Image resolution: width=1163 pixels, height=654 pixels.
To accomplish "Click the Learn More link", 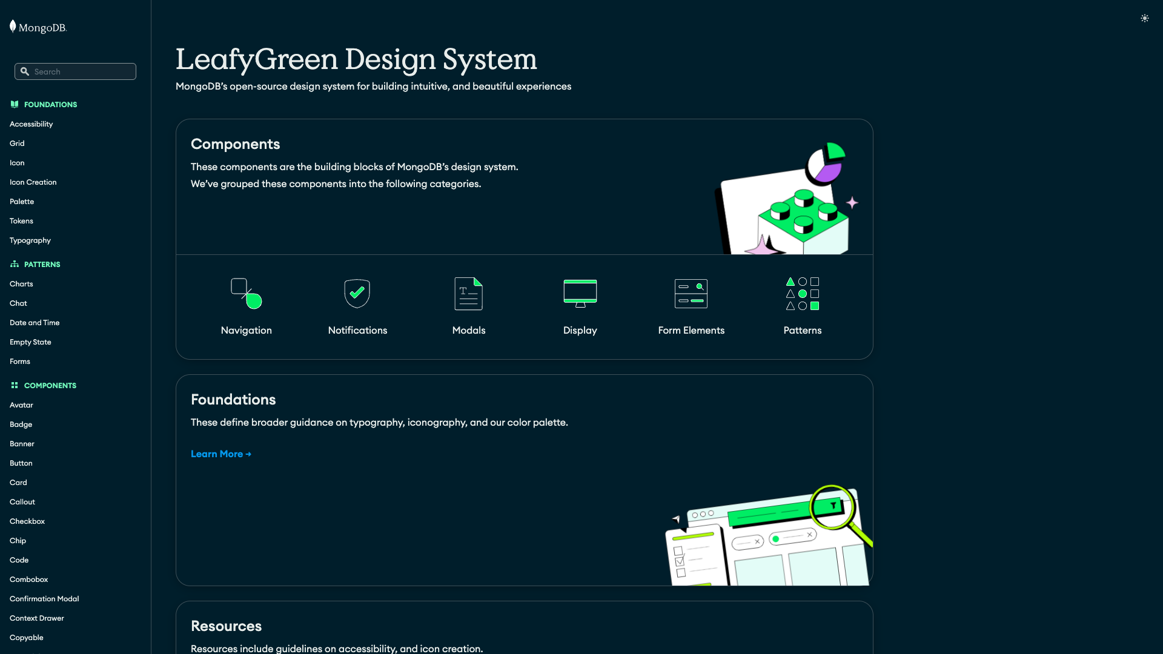I will (220, 454).
